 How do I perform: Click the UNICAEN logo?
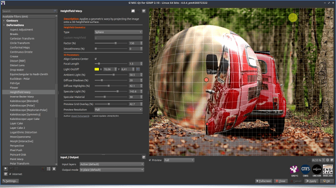click(317, 171)
